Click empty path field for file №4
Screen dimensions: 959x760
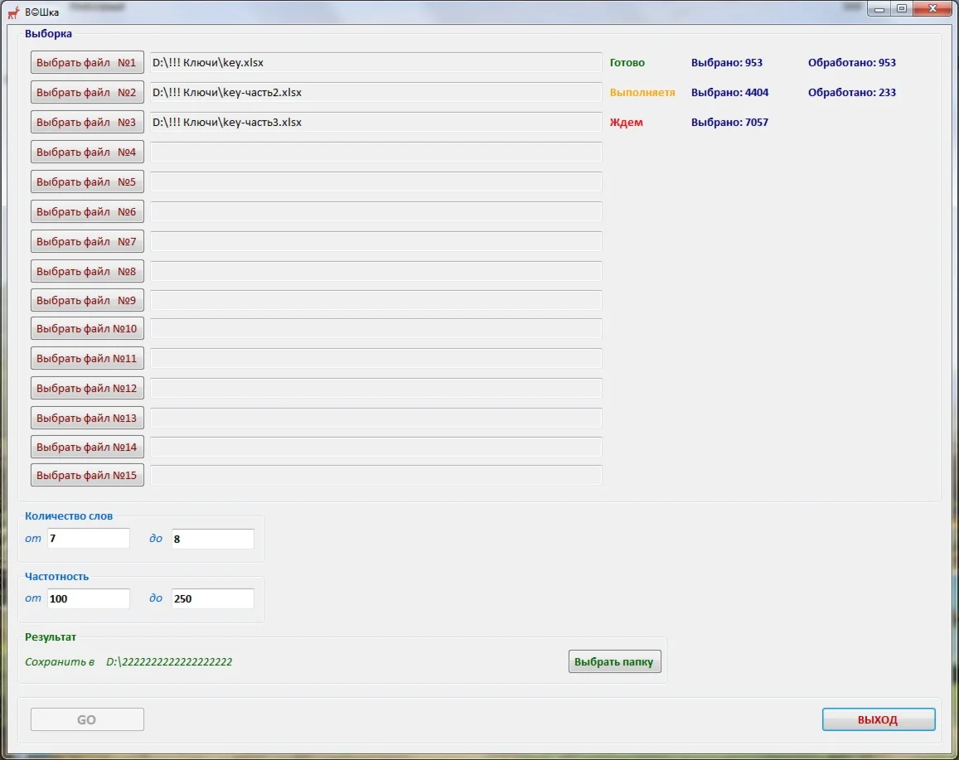[376, 152]
